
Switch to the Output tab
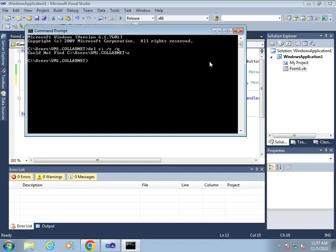coord(45,226)
